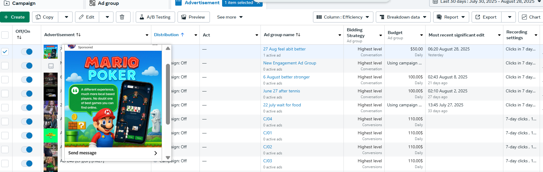The height and width of the screenshot is (172, 543).
Task: Open the 22 july wait for food link
Action: pos(282,105)
